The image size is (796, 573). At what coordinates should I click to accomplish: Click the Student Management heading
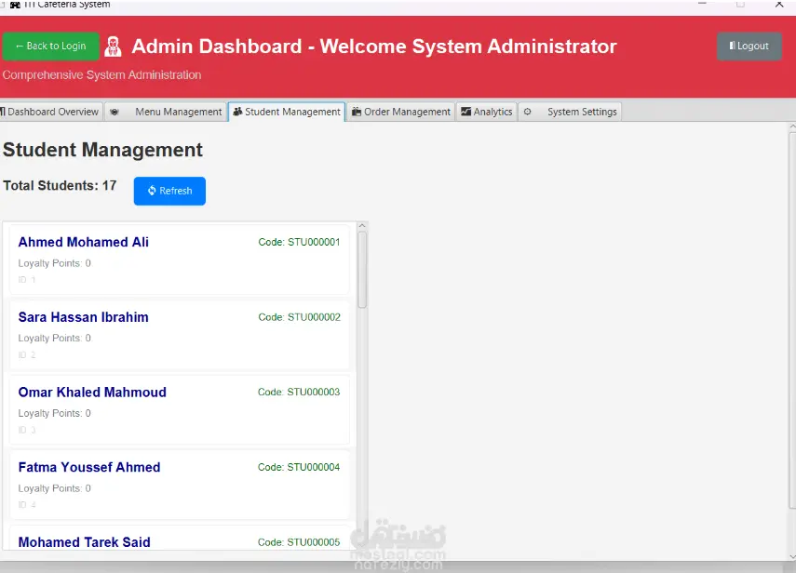click(102, 150)
